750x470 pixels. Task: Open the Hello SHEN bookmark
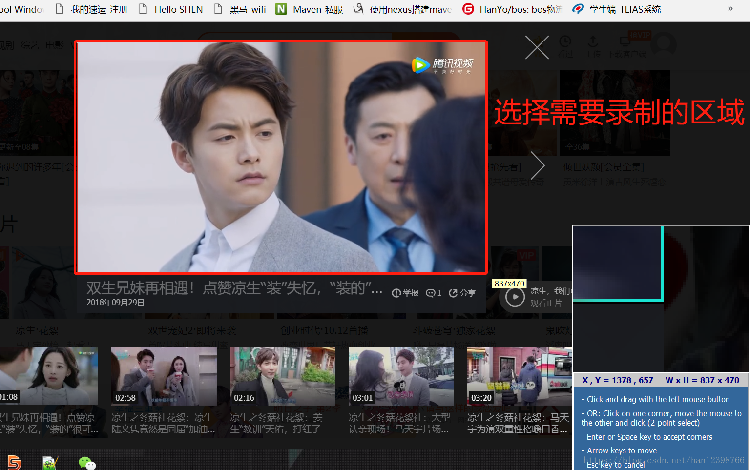coord(171,9)
